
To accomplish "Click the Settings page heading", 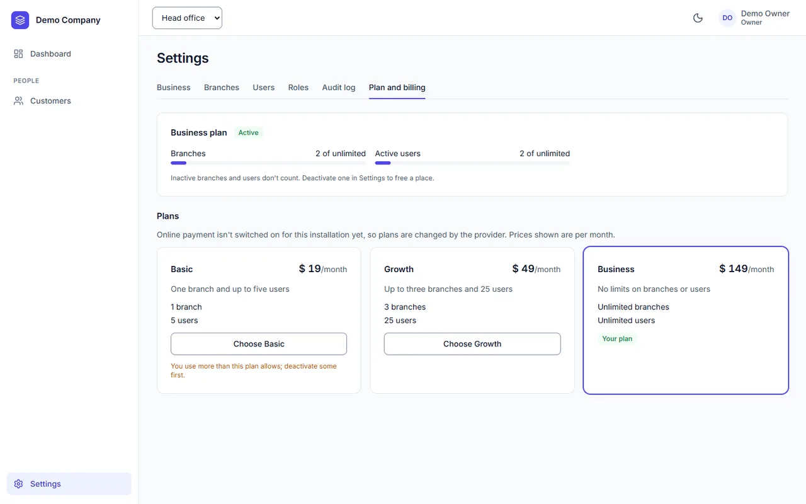I will click(183, 58).
